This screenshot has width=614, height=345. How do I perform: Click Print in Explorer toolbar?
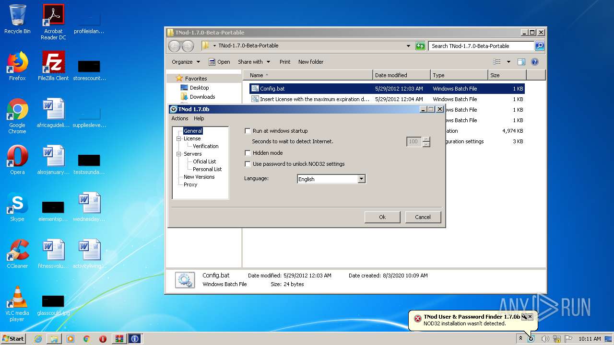click(x=285, y=62)
